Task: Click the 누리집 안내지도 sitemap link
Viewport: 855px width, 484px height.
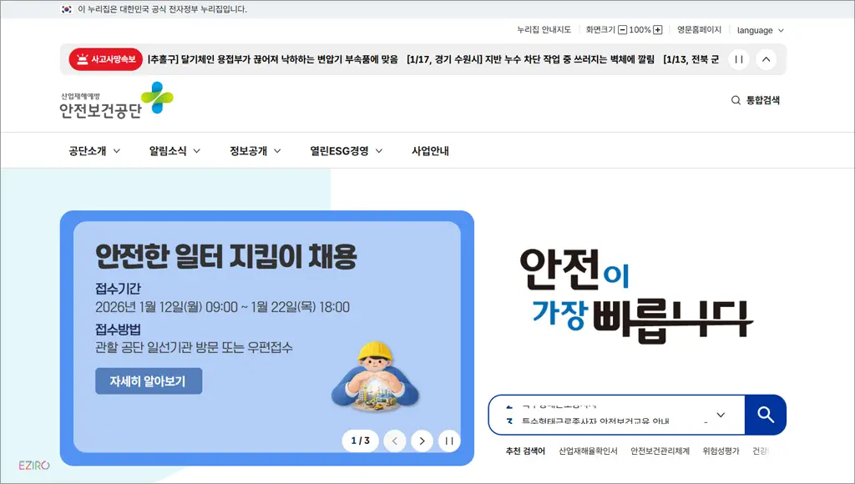Action: 544,30
